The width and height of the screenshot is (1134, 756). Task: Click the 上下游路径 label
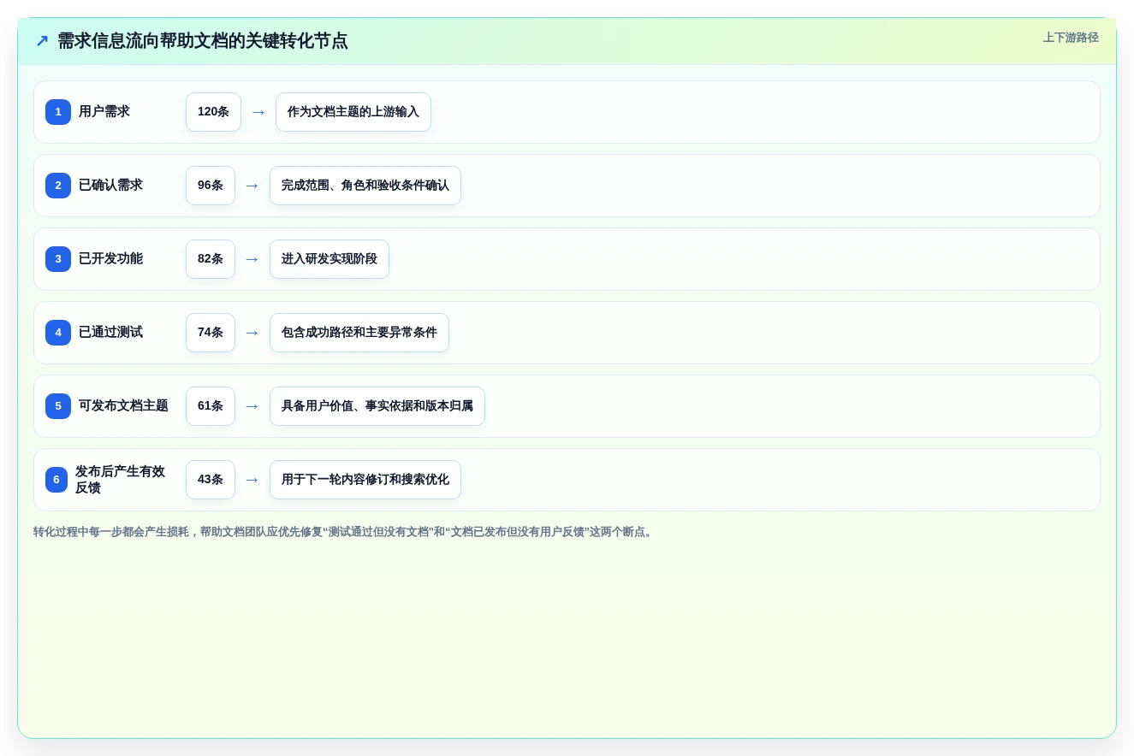tap(1071, 38)
